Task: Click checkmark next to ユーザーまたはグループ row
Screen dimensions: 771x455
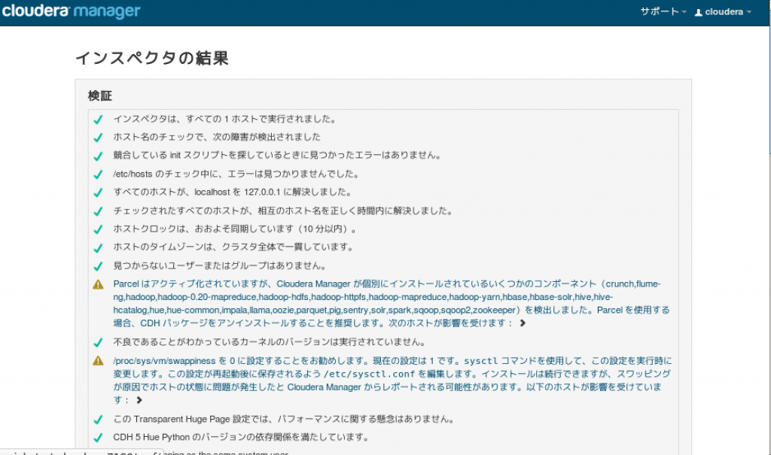Action: tap(98, 266)
